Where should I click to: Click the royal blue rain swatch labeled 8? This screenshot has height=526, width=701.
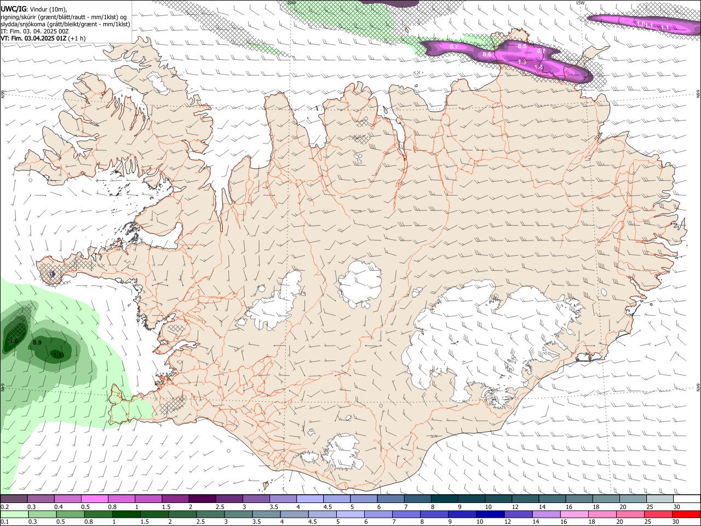434,514
